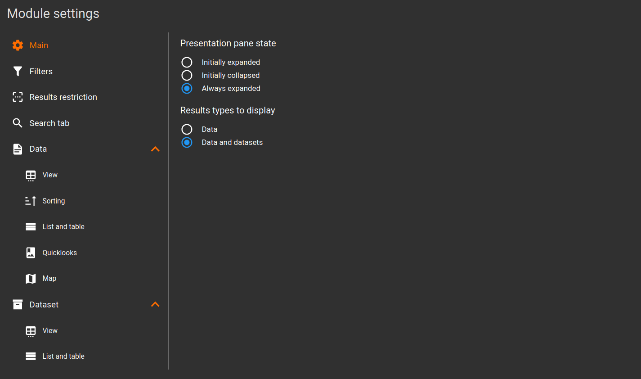The height and width of the screenshot is (379, 641).
Task: Select Always expanded radio option
Action: pos(187,88)
